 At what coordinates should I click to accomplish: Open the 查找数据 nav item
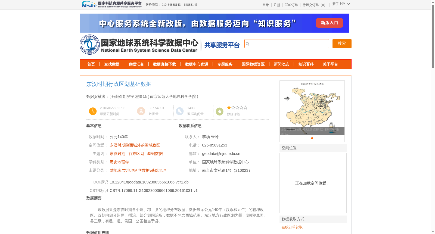pos(112,64)
